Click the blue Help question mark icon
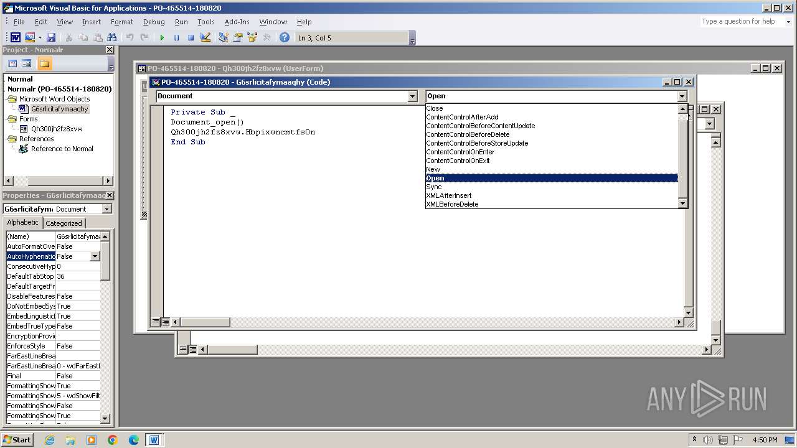This screenshot has height=448, width=797. point(285,37)
